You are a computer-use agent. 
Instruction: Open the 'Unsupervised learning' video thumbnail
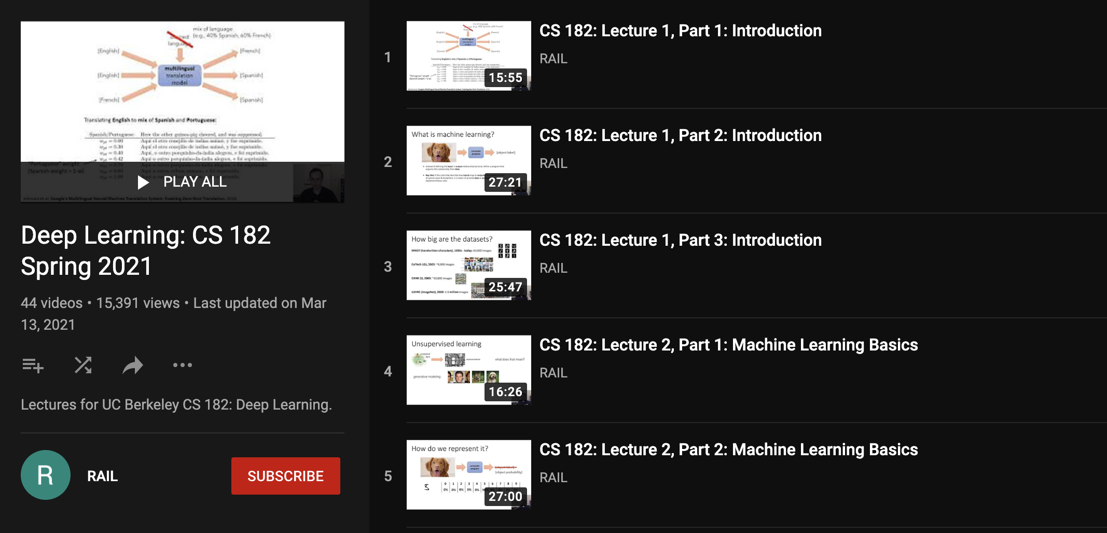pyautogui.click(x=468, y=370)
